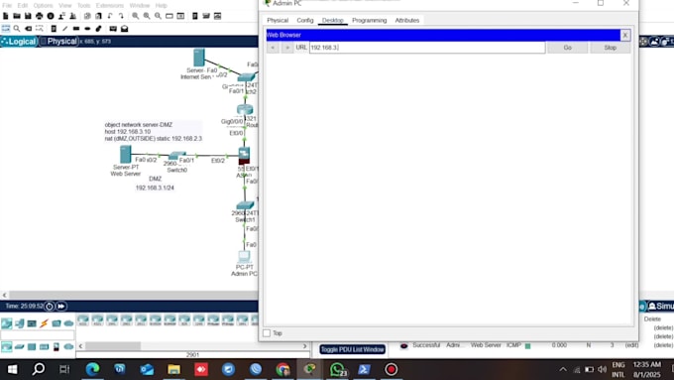This screenshot has width=674, height=380.
Task: Switch to Simulation mode
Action: coord(661,306)
